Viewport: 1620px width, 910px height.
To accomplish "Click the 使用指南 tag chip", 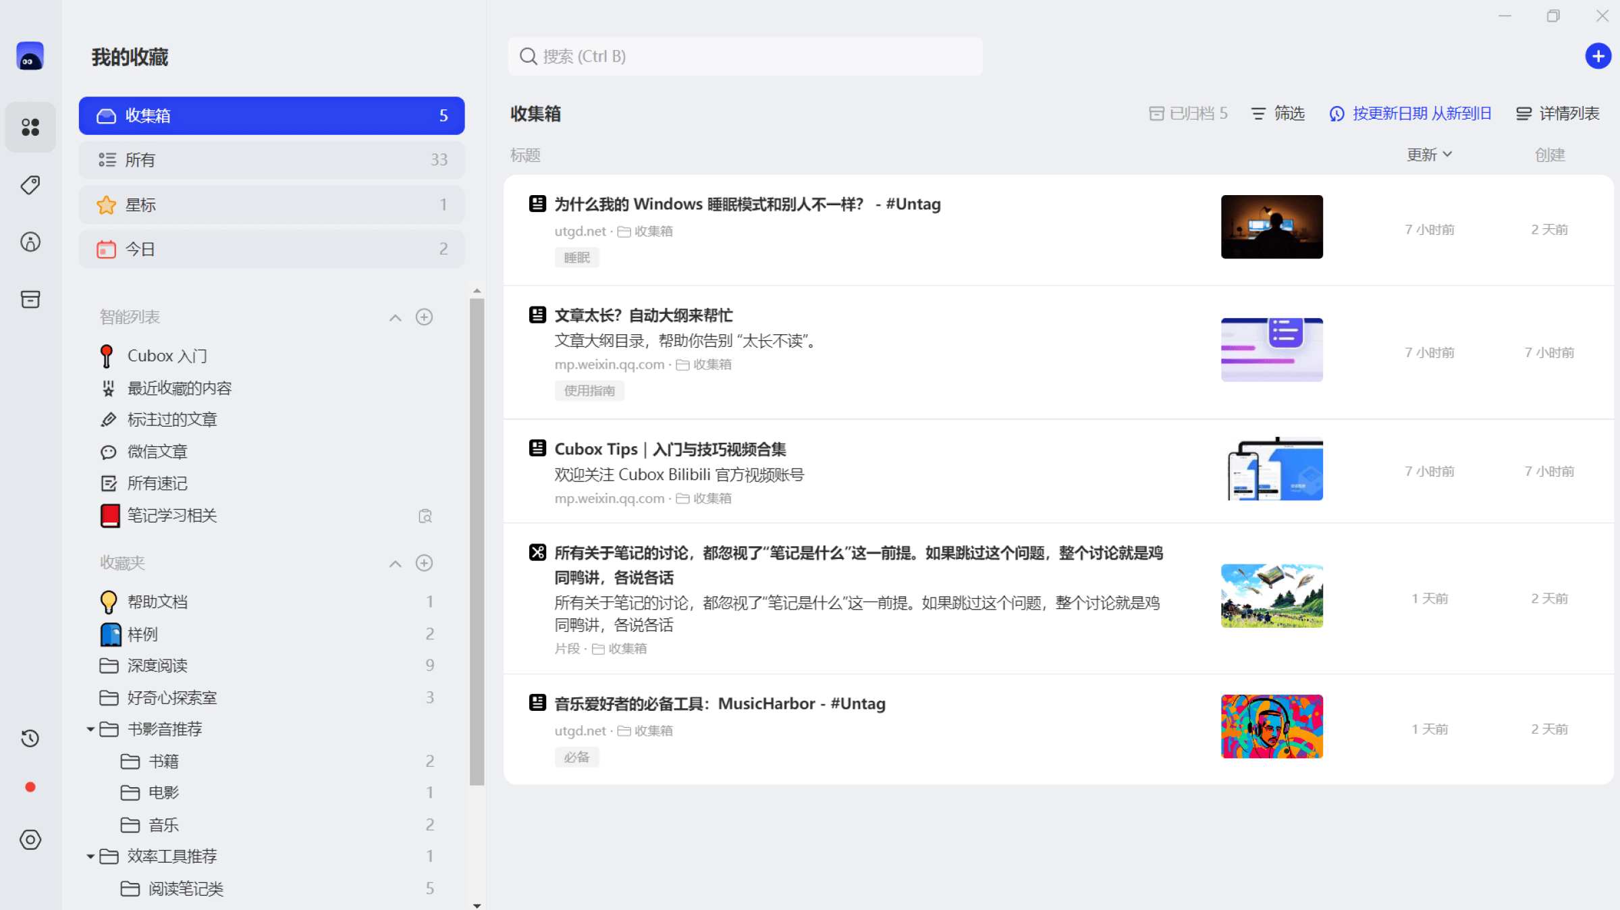I will (x=589, y=390).
